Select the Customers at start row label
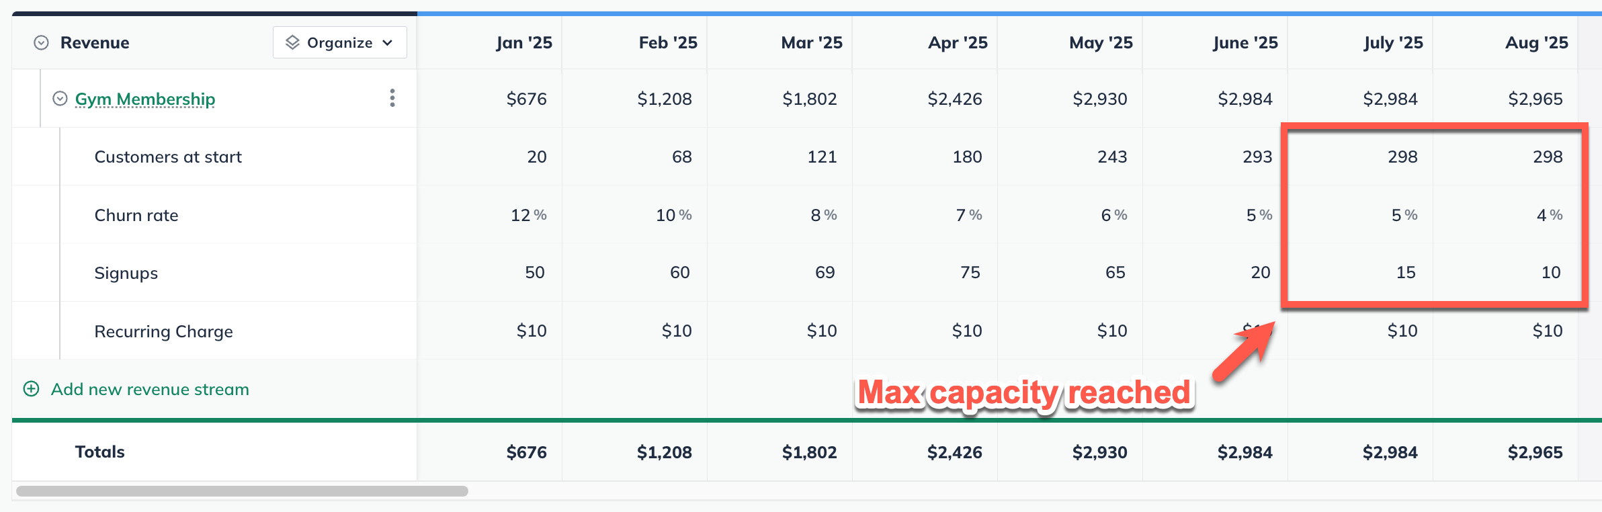 168,156
